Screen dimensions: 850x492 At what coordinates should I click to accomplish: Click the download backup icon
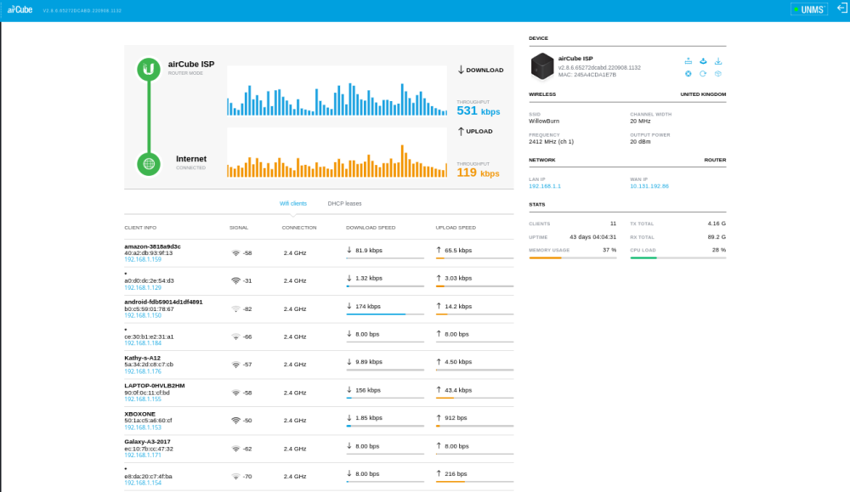pyautogui.click(x=718, y=61)
